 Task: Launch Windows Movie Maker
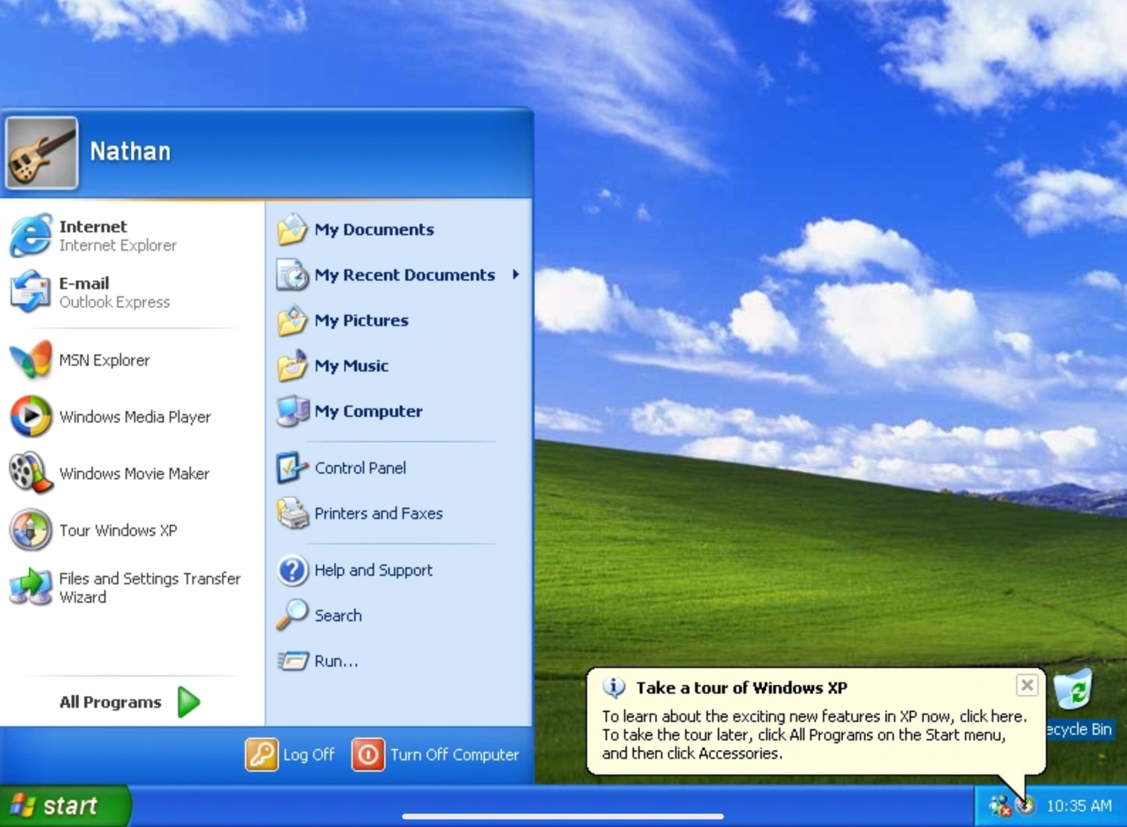click(134, 473)
